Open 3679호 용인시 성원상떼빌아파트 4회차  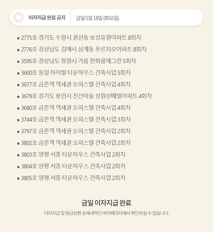click(86, 96)
